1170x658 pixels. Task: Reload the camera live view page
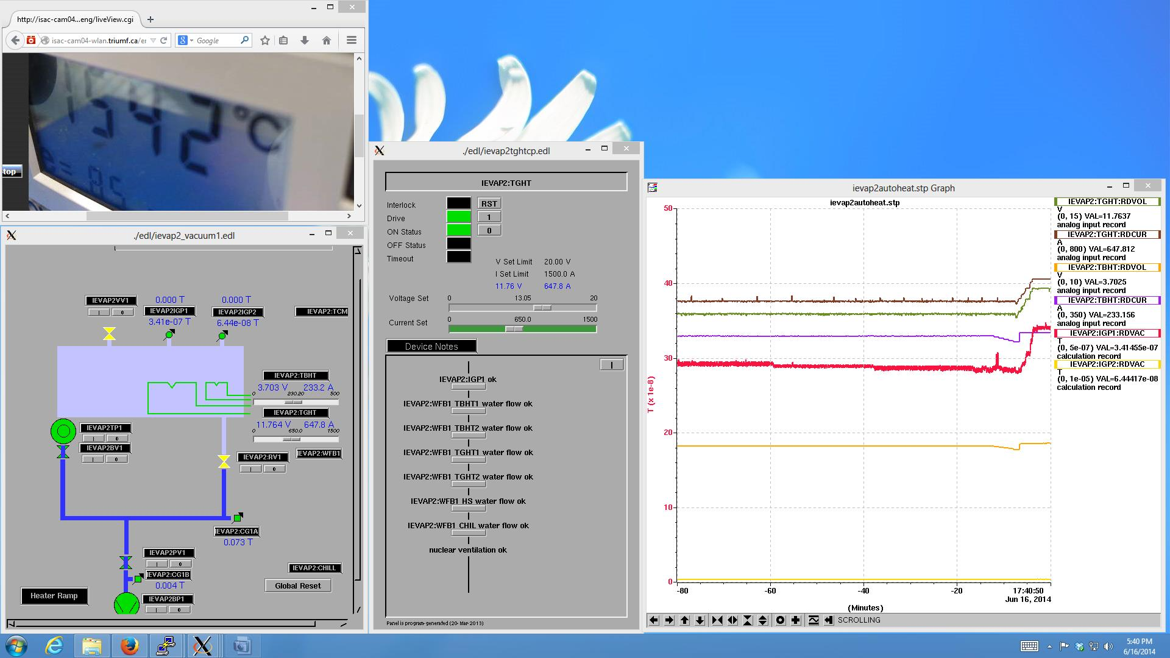163,40
